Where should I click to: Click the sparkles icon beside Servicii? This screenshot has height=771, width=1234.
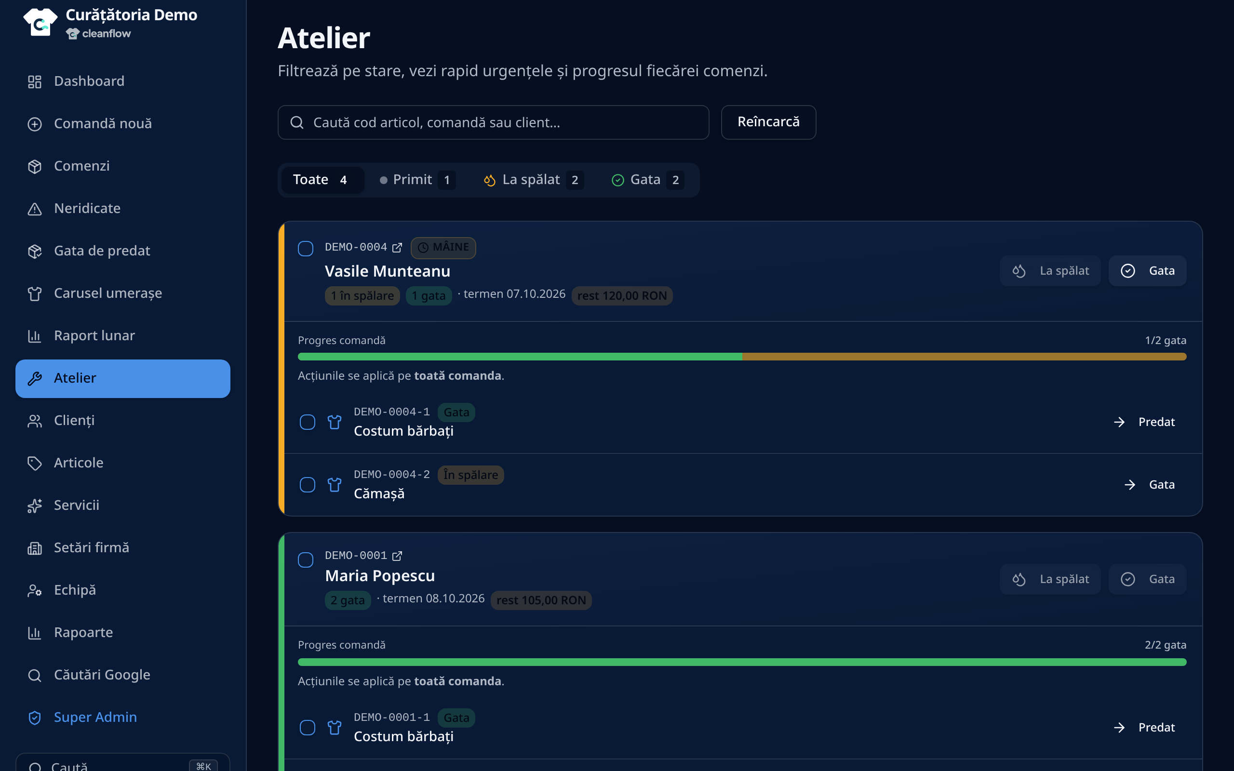(x=34, y=505)
